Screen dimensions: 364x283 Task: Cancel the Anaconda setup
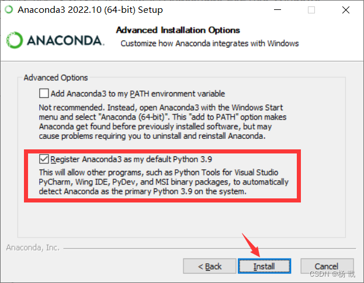point(327,266)
